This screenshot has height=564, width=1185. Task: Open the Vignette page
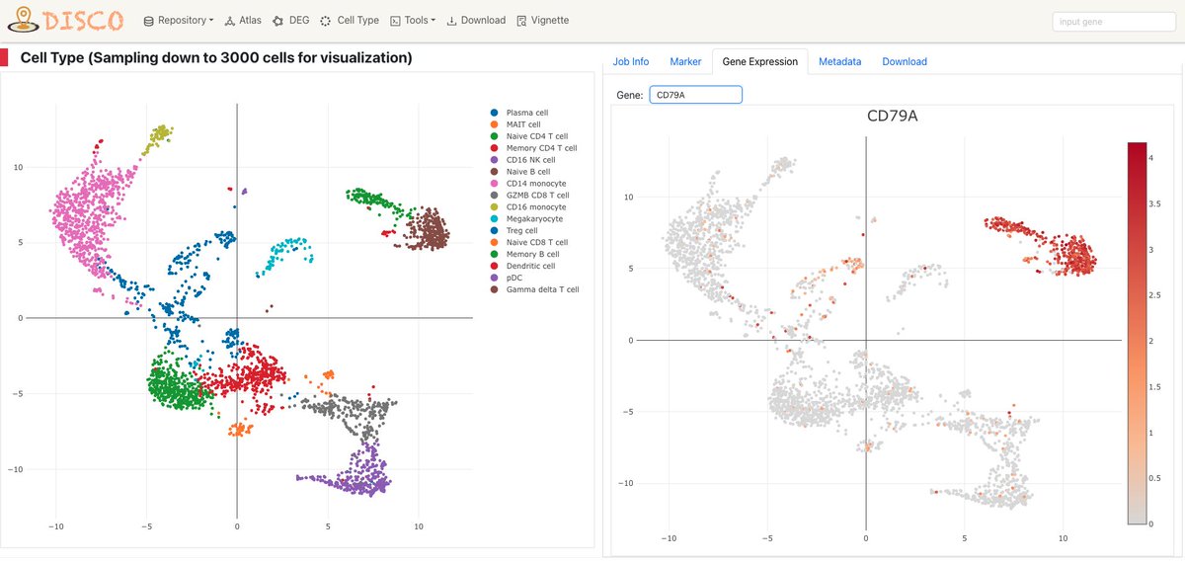542,20
